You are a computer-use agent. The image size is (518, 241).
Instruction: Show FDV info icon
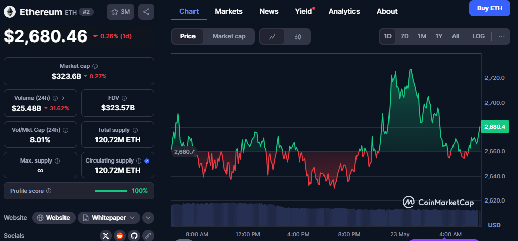click(124, 98)
